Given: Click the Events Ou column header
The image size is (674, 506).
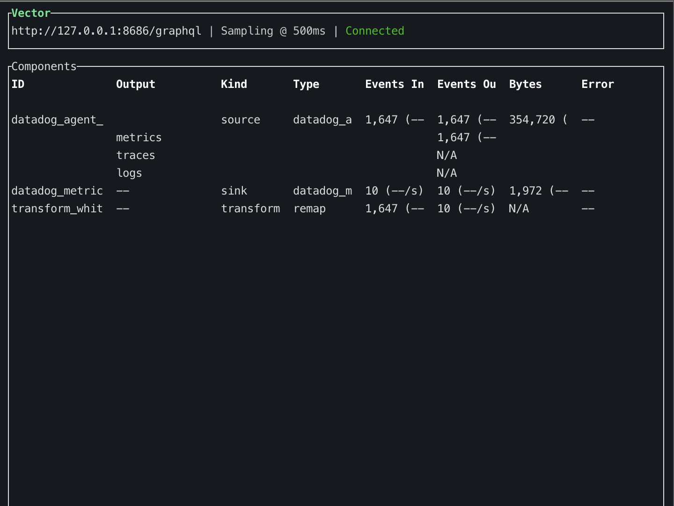Looking at the screenshot, I should [x=467, y=84].
